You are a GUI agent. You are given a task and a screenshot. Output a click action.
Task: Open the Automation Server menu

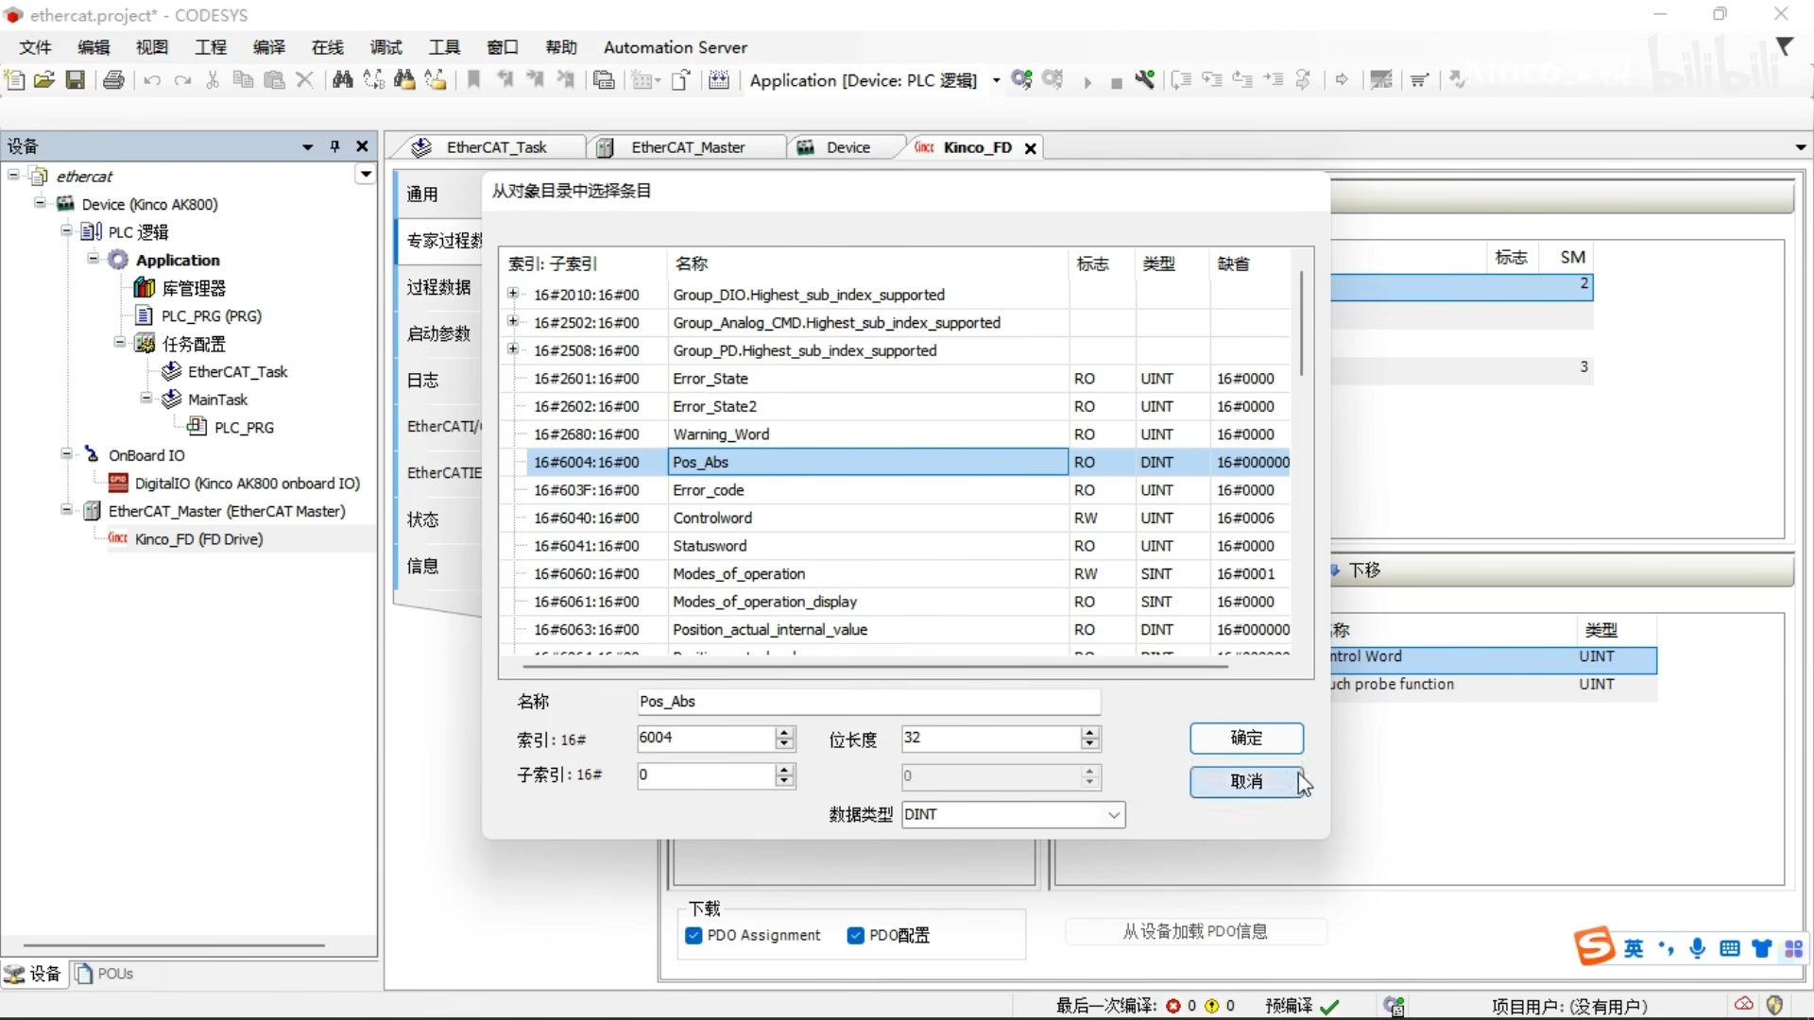(676, 47)
